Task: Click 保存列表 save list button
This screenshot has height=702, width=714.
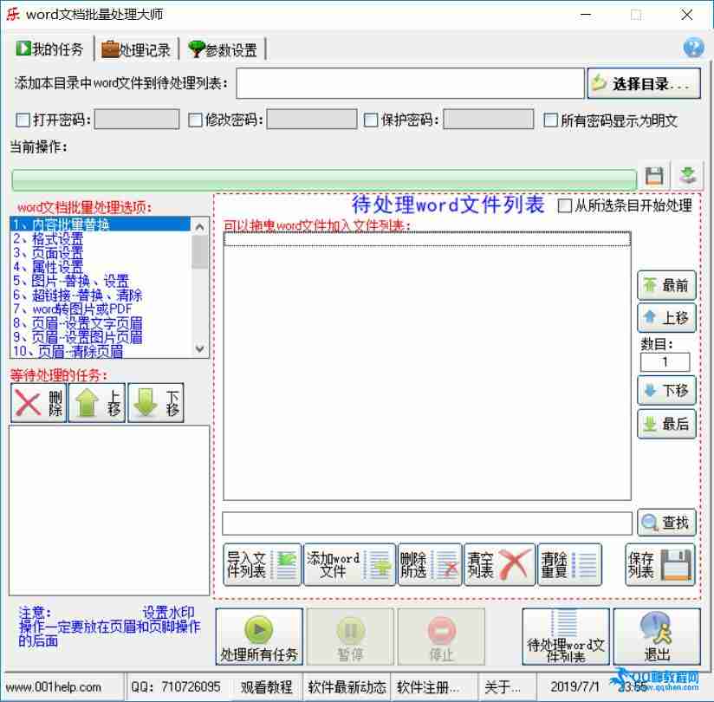Action: click(660, 564)
